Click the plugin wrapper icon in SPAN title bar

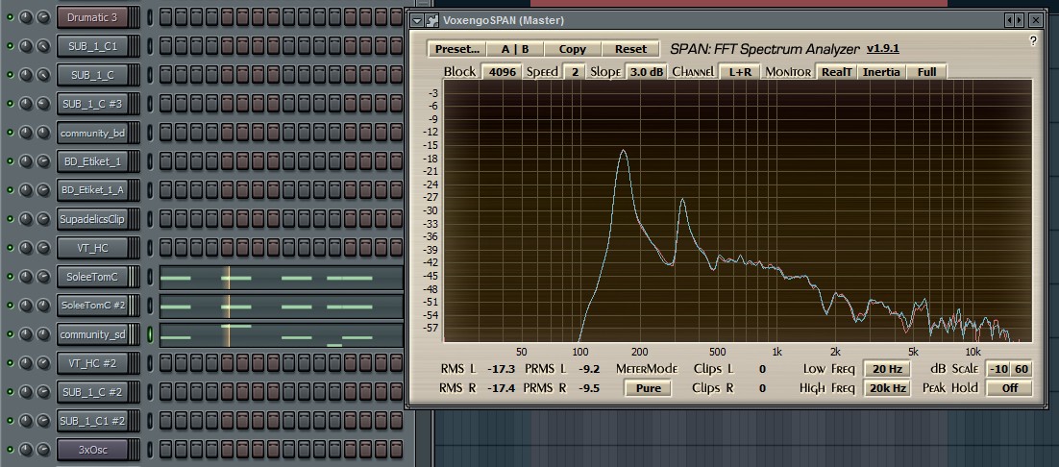pos(432,21)
